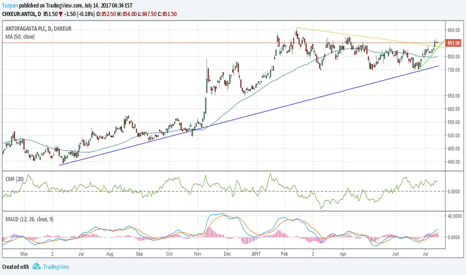Viewport: 466px width, 275px height.
Task: Click the Aug date axis label
Action: pyautogui.click(x=109, y=254)
